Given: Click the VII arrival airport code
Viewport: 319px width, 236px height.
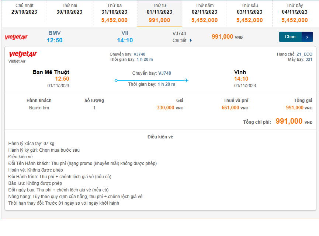Looking at the screenshot, I should tap(125, 33).
